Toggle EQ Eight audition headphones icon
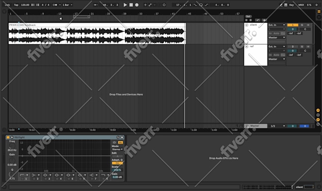 coord(115,142)
